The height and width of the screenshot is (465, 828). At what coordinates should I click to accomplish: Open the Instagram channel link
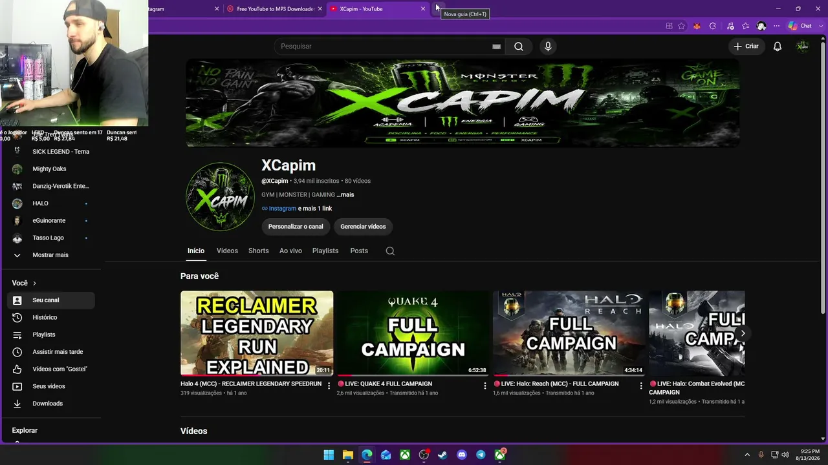tap(283, 209)
